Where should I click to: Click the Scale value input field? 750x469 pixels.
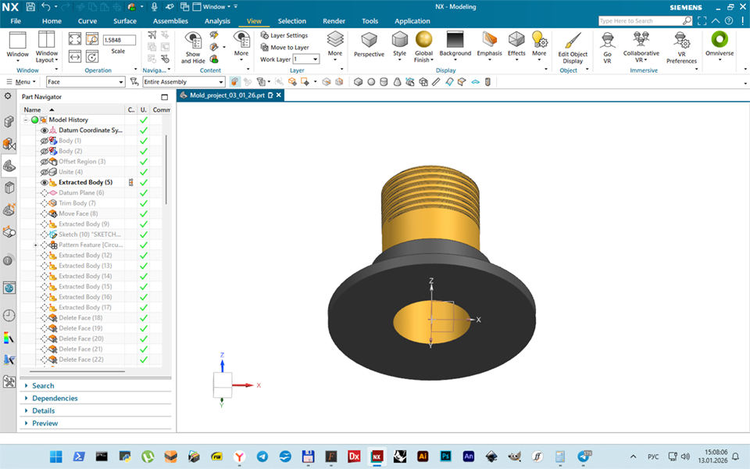(x=119, y=40)
